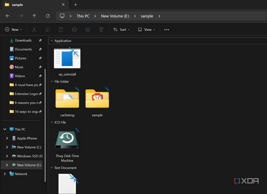Go up one folder level
The height and width of the screenshot is (194, 267).
point(34,16)
